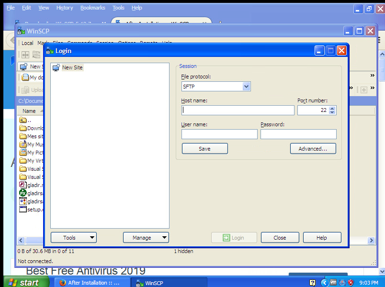Click Help button in Login dialog

pos(322,238)
